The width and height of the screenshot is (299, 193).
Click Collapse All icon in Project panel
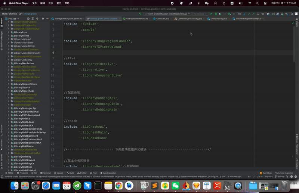pyautogui.click(x=37, y=19)
